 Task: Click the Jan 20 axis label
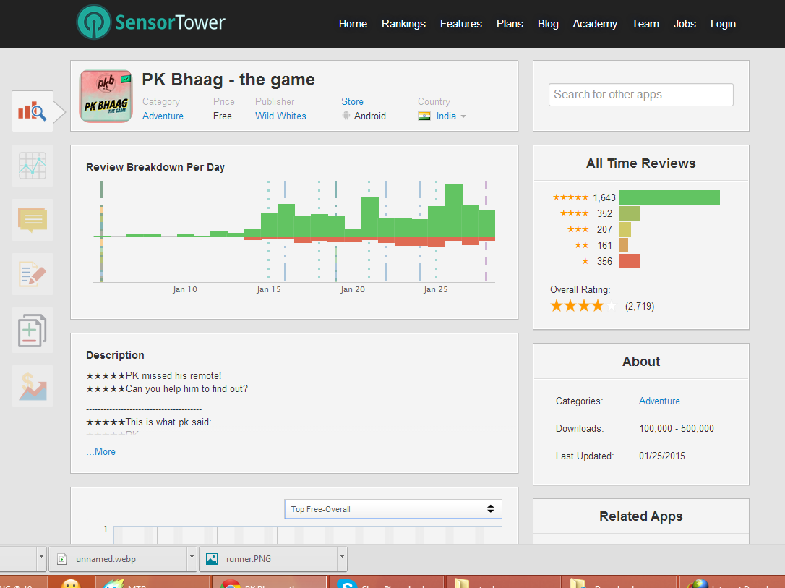353,289
